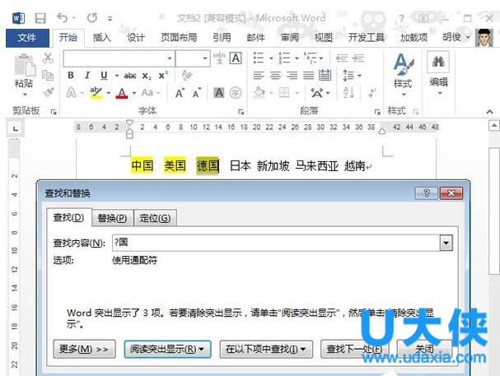Apply text highlight color tool
500x376 pixels.
96,93
